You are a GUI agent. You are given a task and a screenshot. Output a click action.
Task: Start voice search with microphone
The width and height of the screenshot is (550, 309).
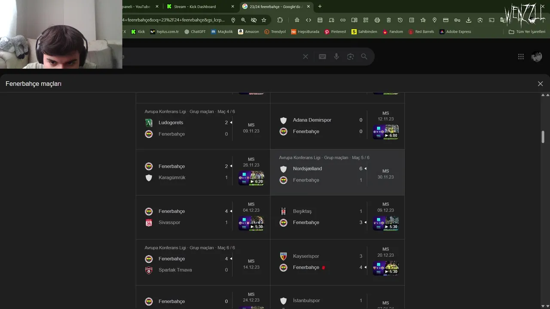click(x=336, y=57)
